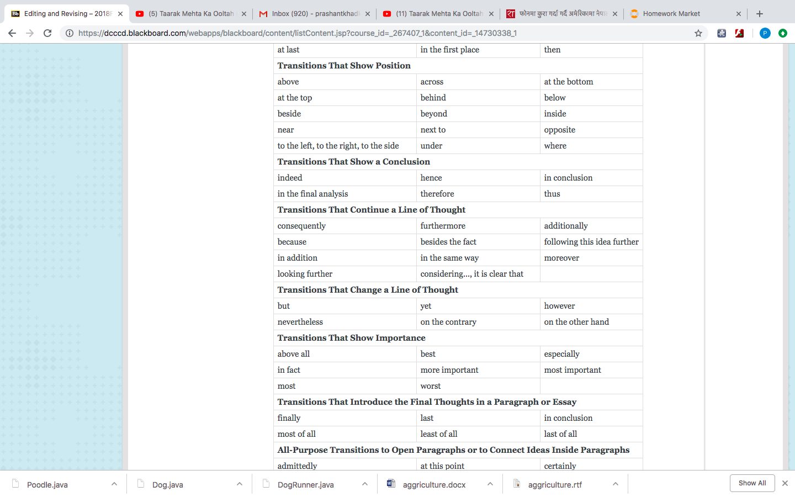Viewport: 795px width, 497px height.
Task: Open the Adobe Acrobat extension icon
Action: 739,33
